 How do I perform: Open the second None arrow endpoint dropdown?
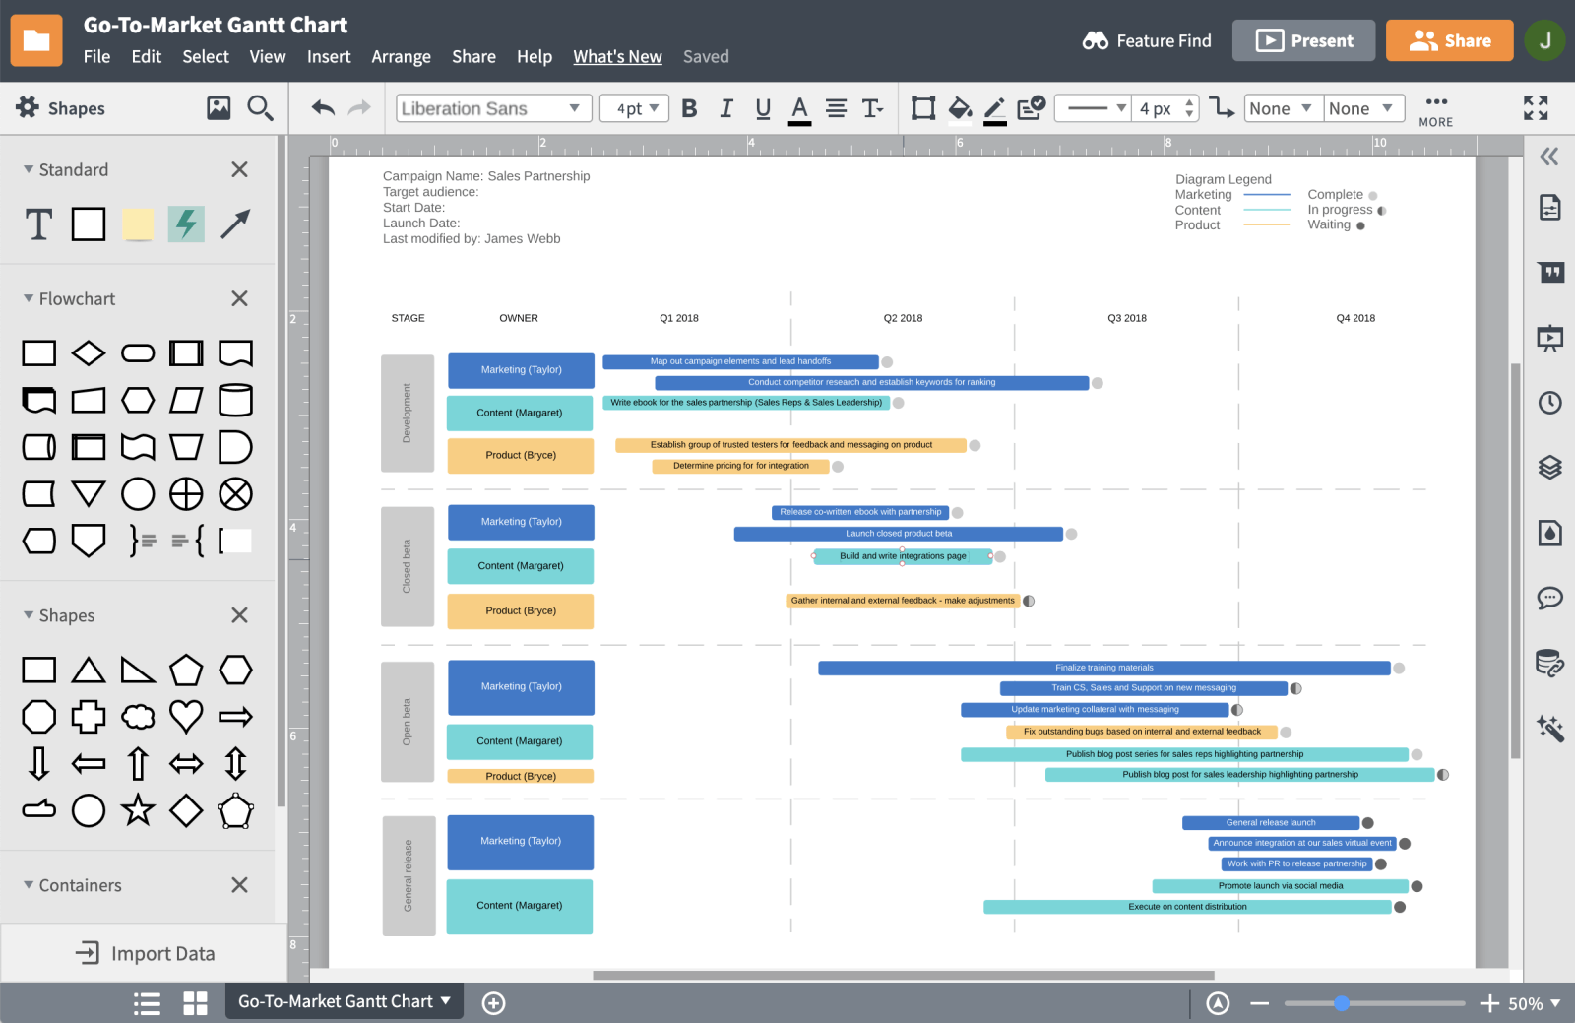click(1362, 108)
